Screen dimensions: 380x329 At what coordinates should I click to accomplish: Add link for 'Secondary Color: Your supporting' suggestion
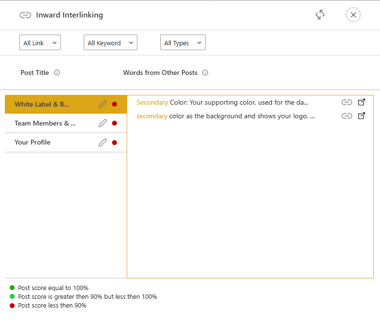(x=346, y=102)
